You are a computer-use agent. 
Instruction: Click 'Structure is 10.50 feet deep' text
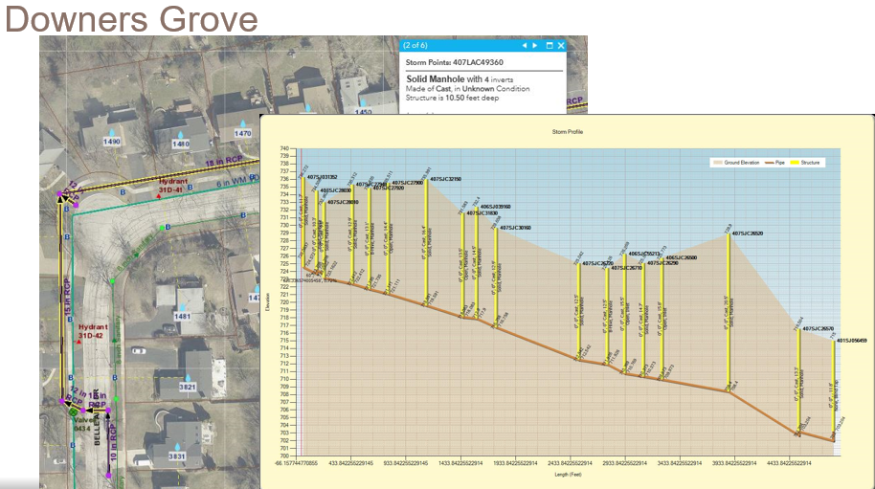(452, 98)
